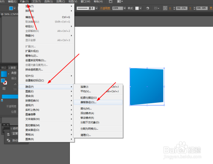This screenshot has height=164, width=213.
Task: Expand the 复合路径(O) submenu
Action: click(46, 130)
